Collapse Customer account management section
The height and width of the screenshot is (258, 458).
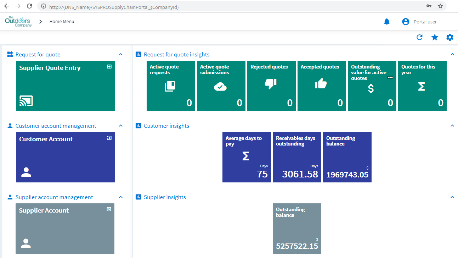(x=120, y=126)
